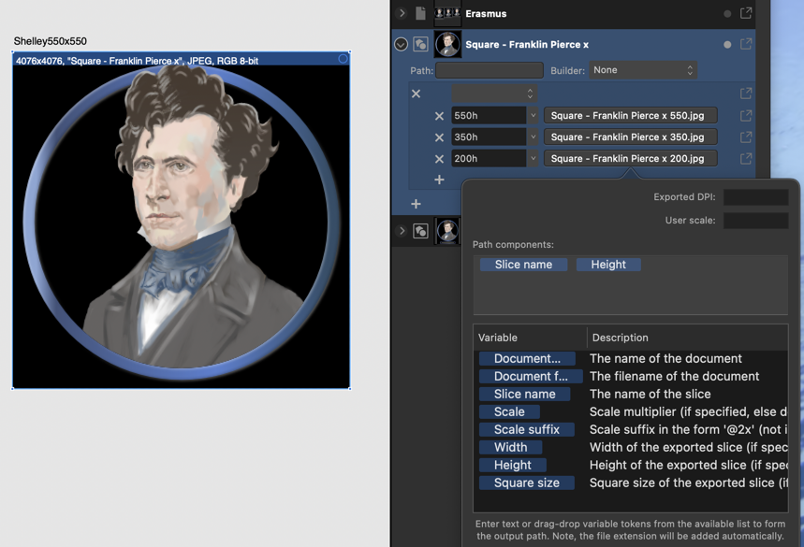Image resolution: width=804 pixels, height=547 pixels.
Task: Open the size preset arrow next to 200h
Action: [533, 159]
